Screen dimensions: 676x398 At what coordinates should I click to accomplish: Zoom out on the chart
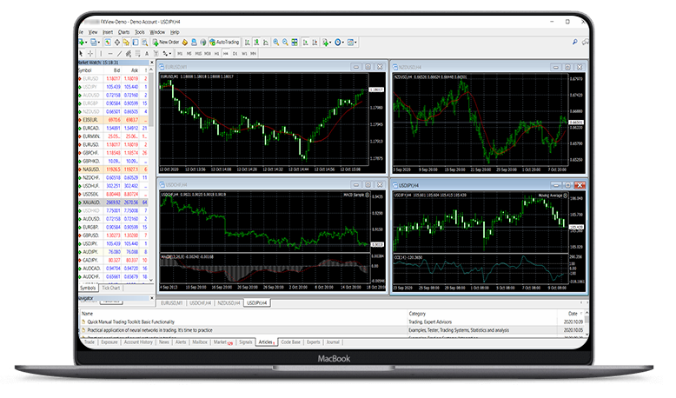(285, 43)
